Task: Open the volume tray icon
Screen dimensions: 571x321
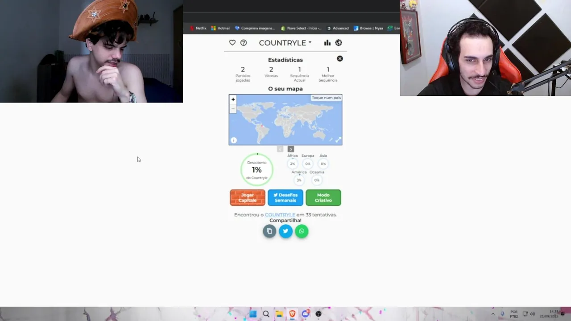Action: [532, 314]
